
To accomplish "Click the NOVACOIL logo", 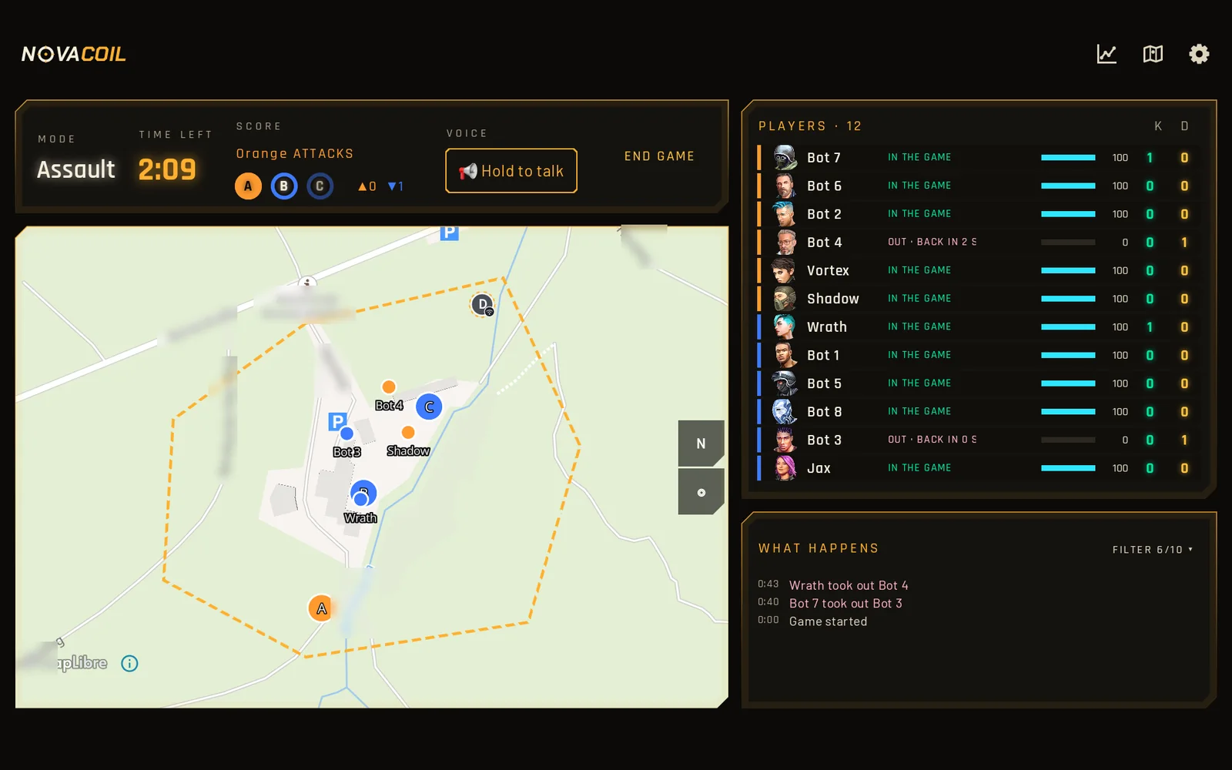I will (x=74, y=54).
